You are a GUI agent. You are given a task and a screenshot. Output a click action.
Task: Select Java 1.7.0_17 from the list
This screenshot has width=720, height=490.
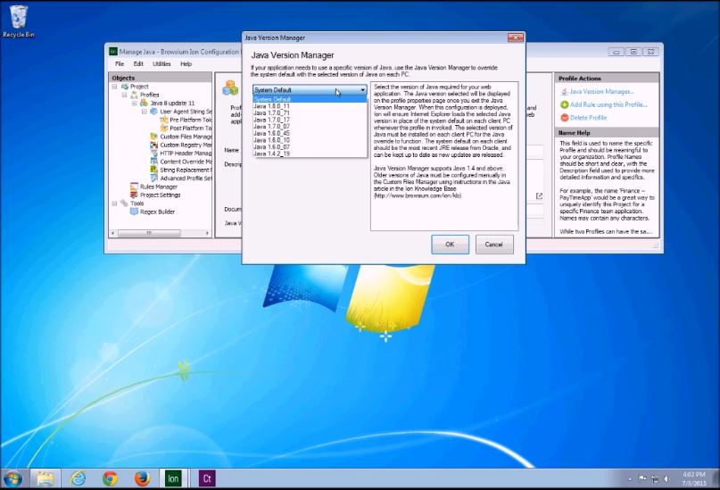tap(310, 120)
